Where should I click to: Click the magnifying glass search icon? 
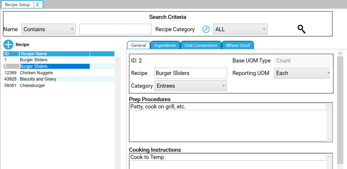(301, 29)
